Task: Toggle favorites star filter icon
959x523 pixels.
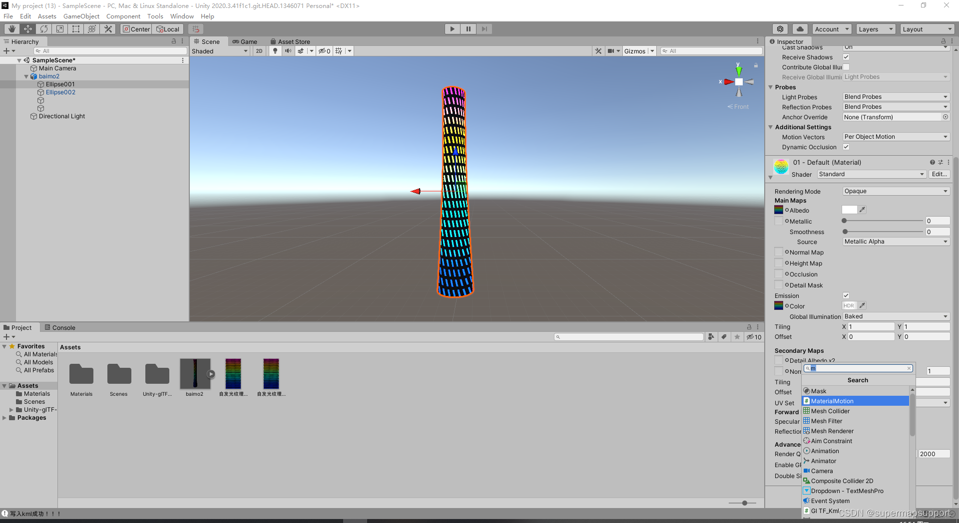Action: [x=737, y=337]
